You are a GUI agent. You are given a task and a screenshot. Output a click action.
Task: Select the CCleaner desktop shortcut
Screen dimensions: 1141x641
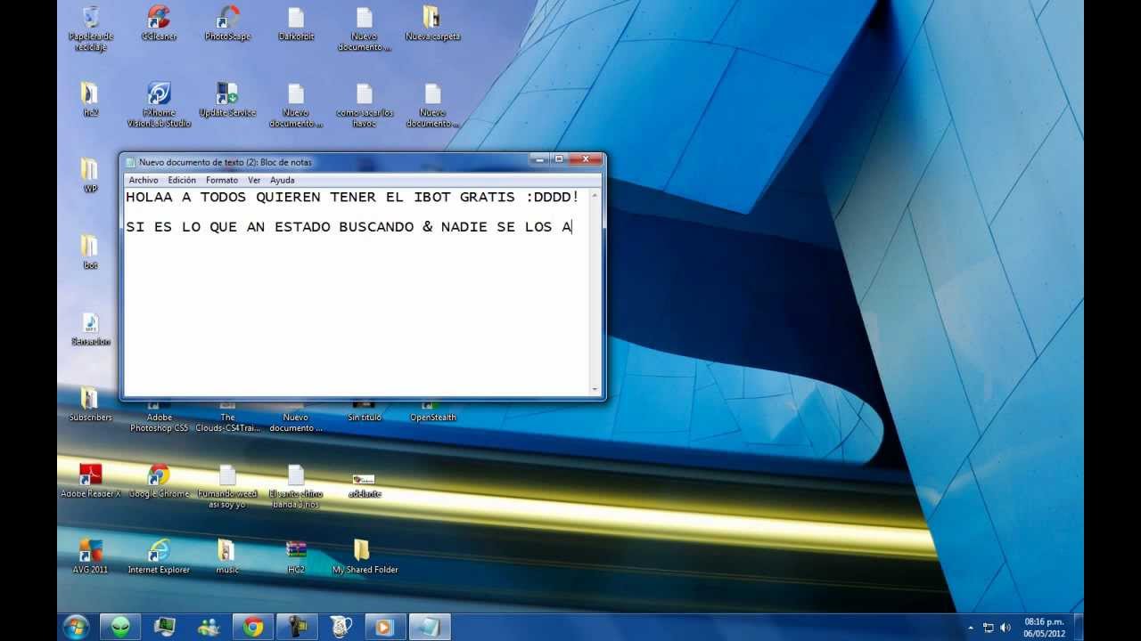pos(159,23)
